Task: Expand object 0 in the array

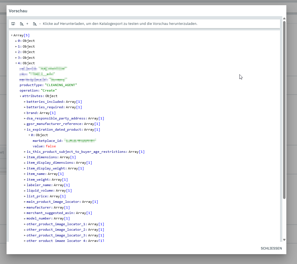Action: pos(16,41)
